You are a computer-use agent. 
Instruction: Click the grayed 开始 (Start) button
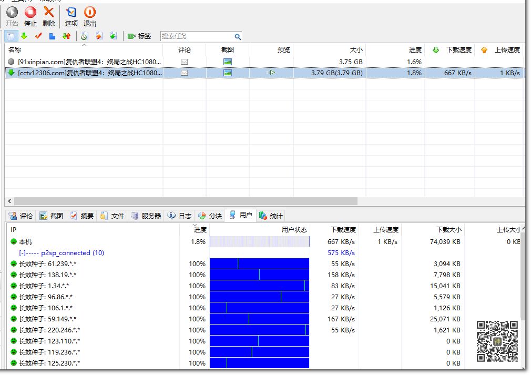(12, 17)
